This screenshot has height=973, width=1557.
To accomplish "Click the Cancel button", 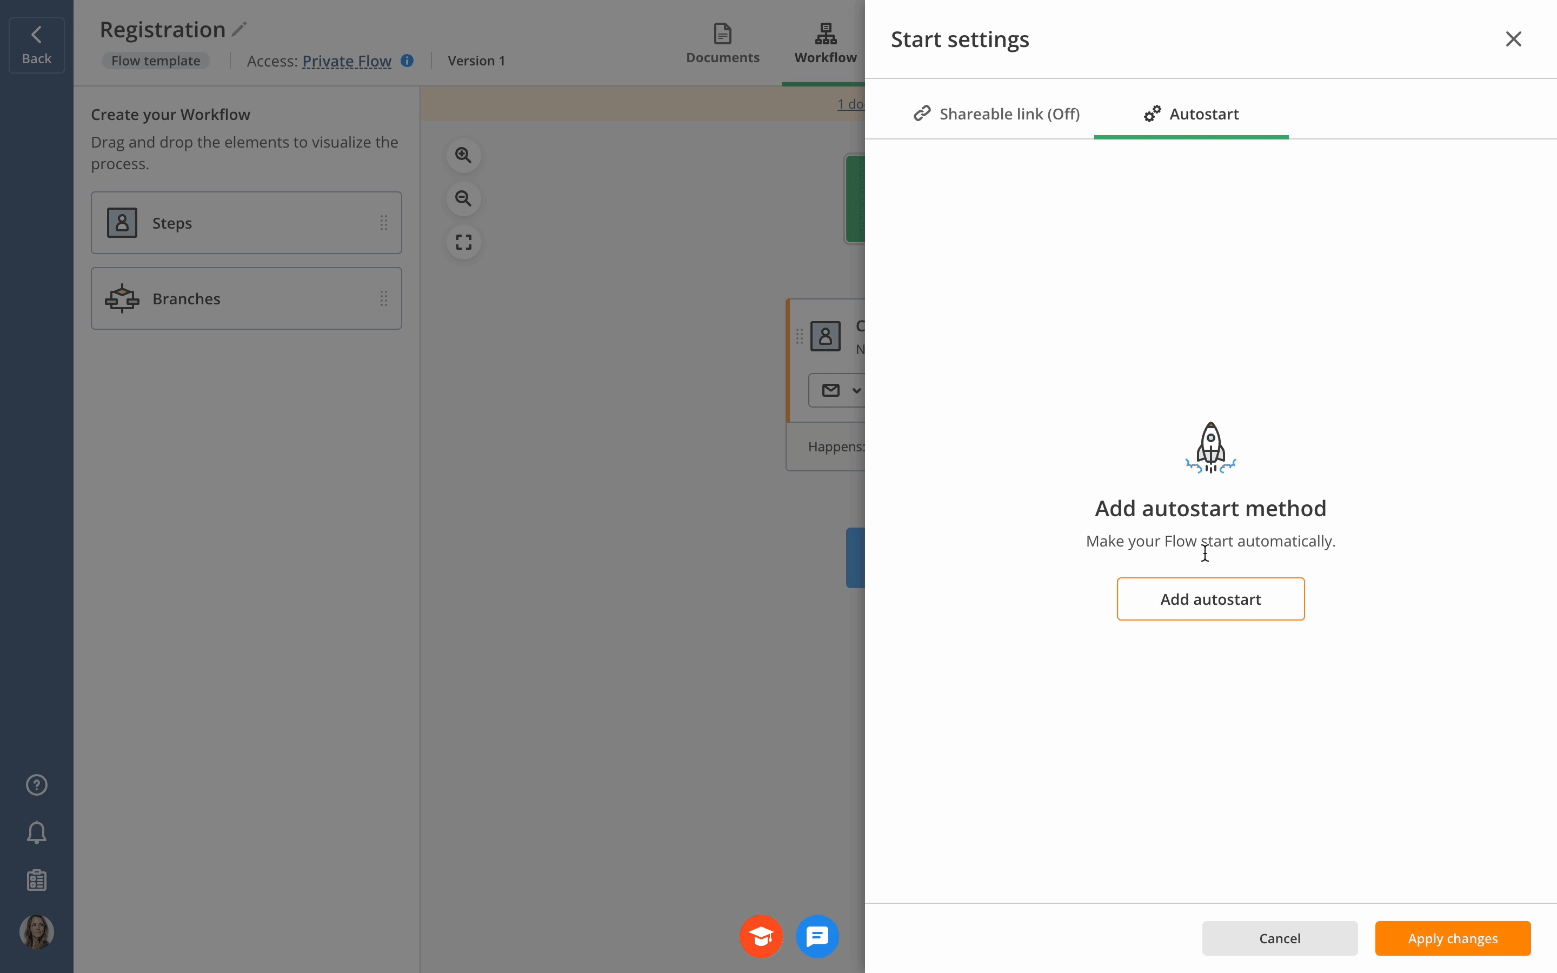I will pos(1279,938).
